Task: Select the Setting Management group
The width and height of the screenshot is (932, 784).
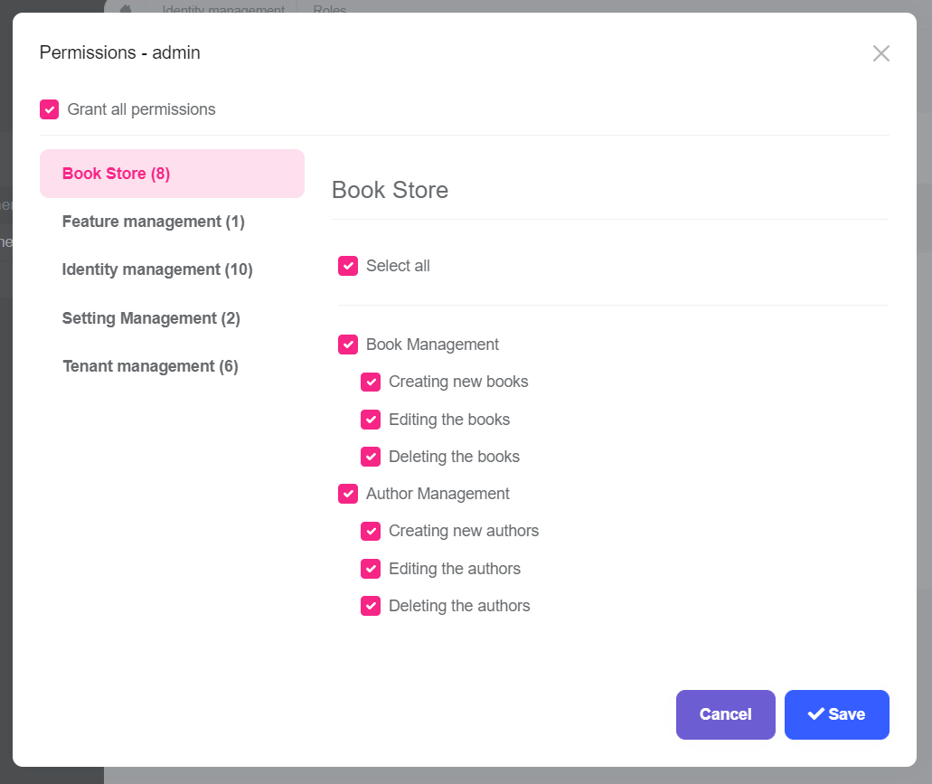Action: (151, 317)
